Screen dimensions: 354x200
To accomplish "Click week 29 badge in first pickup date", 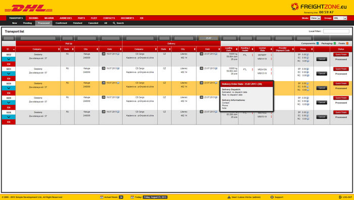I will (x=103, y=54).
